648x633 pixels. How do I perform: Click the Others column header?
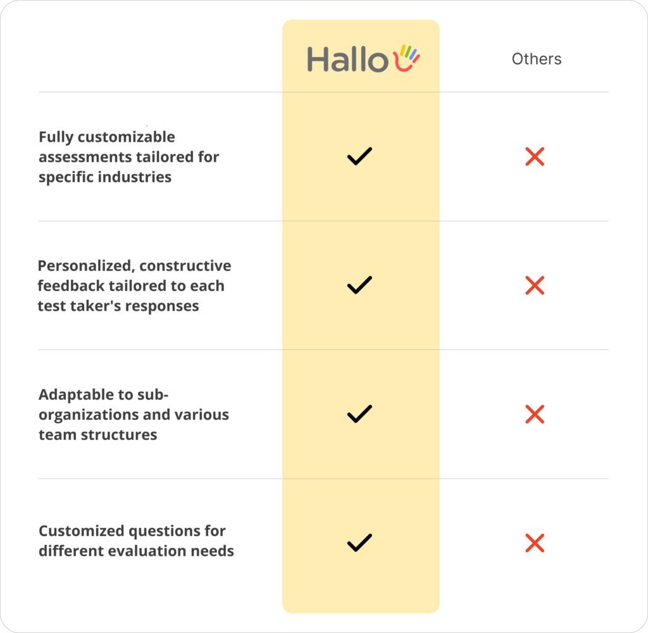537,59
